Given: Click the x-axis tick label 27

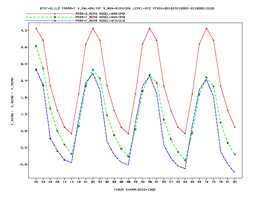Looking at the screenshot, I should (x=100, y=182).
